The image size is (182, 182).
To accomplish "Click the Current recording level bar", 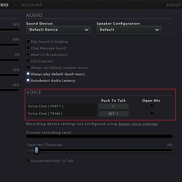I will pos(99,136).
